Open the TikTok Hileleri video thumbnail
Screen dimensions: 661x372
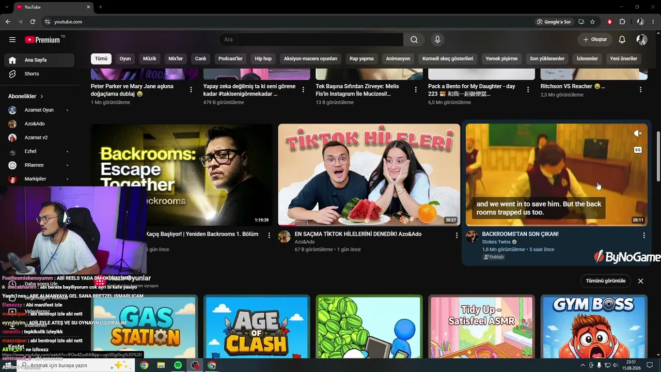[369, 175]
